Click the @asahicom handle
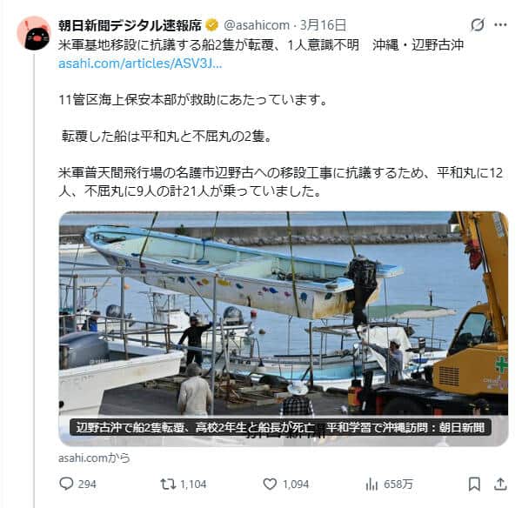This screenshot has height=508, width=522. (257, 25)
